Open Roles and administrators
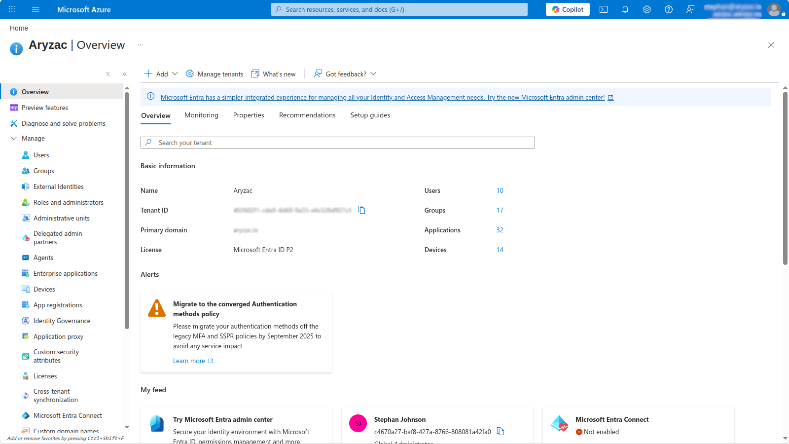Image resolution: width=789 pixels, height=444 pixels. pyautogui.click(x=62, y=202)
